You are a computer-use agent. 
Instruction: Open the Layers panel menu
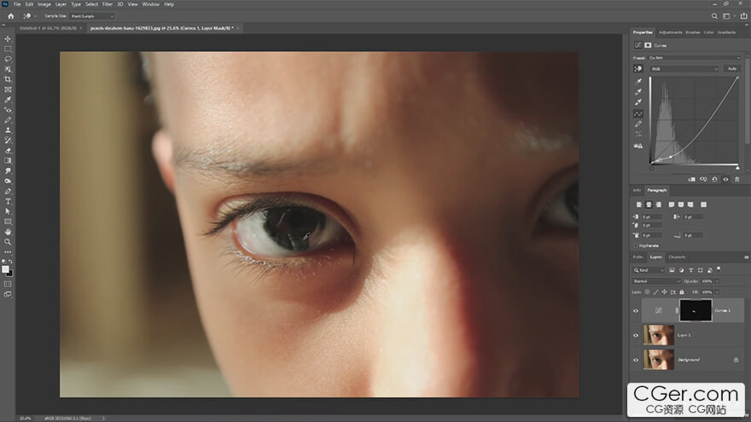pyautogui.click(x=746, y=257)
